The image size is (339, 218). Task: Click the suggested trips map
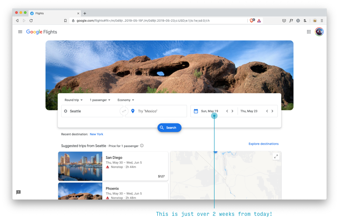pos(226,175)
